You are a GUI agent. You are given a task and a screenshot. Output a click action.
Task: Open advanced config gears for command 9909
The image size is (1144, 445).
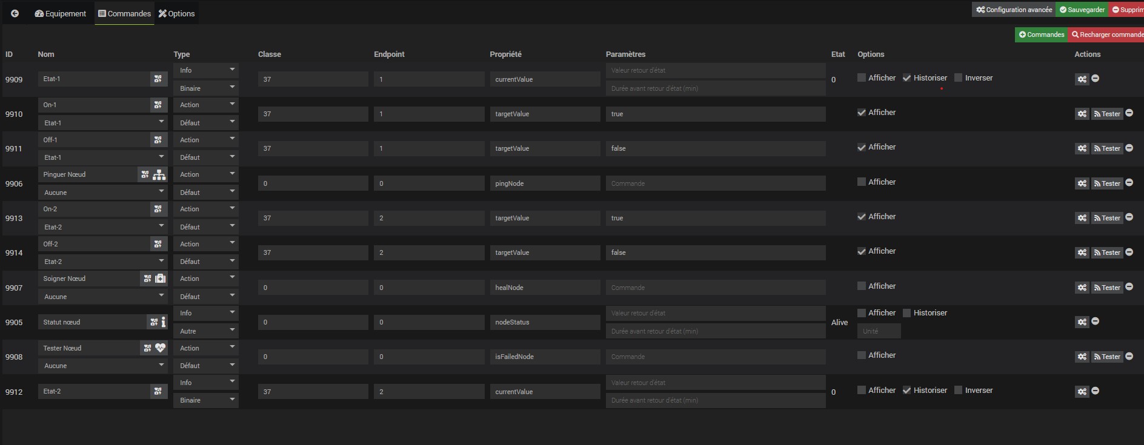point(1082,79)
